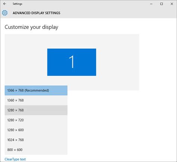The image size is (177, 162).
Task: Select the 1360 × 768 resolution option
Action: click(36, 100)
